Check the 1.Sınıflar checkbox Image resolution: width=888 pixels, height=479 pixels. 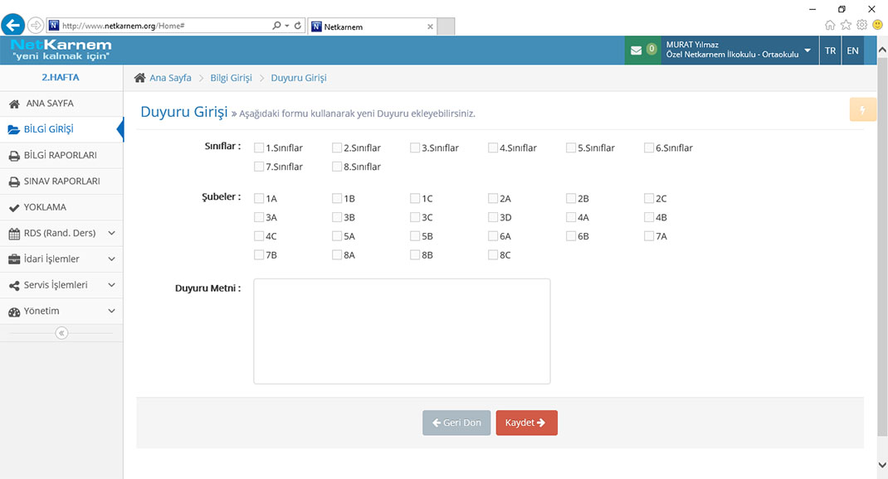point(260,148)
